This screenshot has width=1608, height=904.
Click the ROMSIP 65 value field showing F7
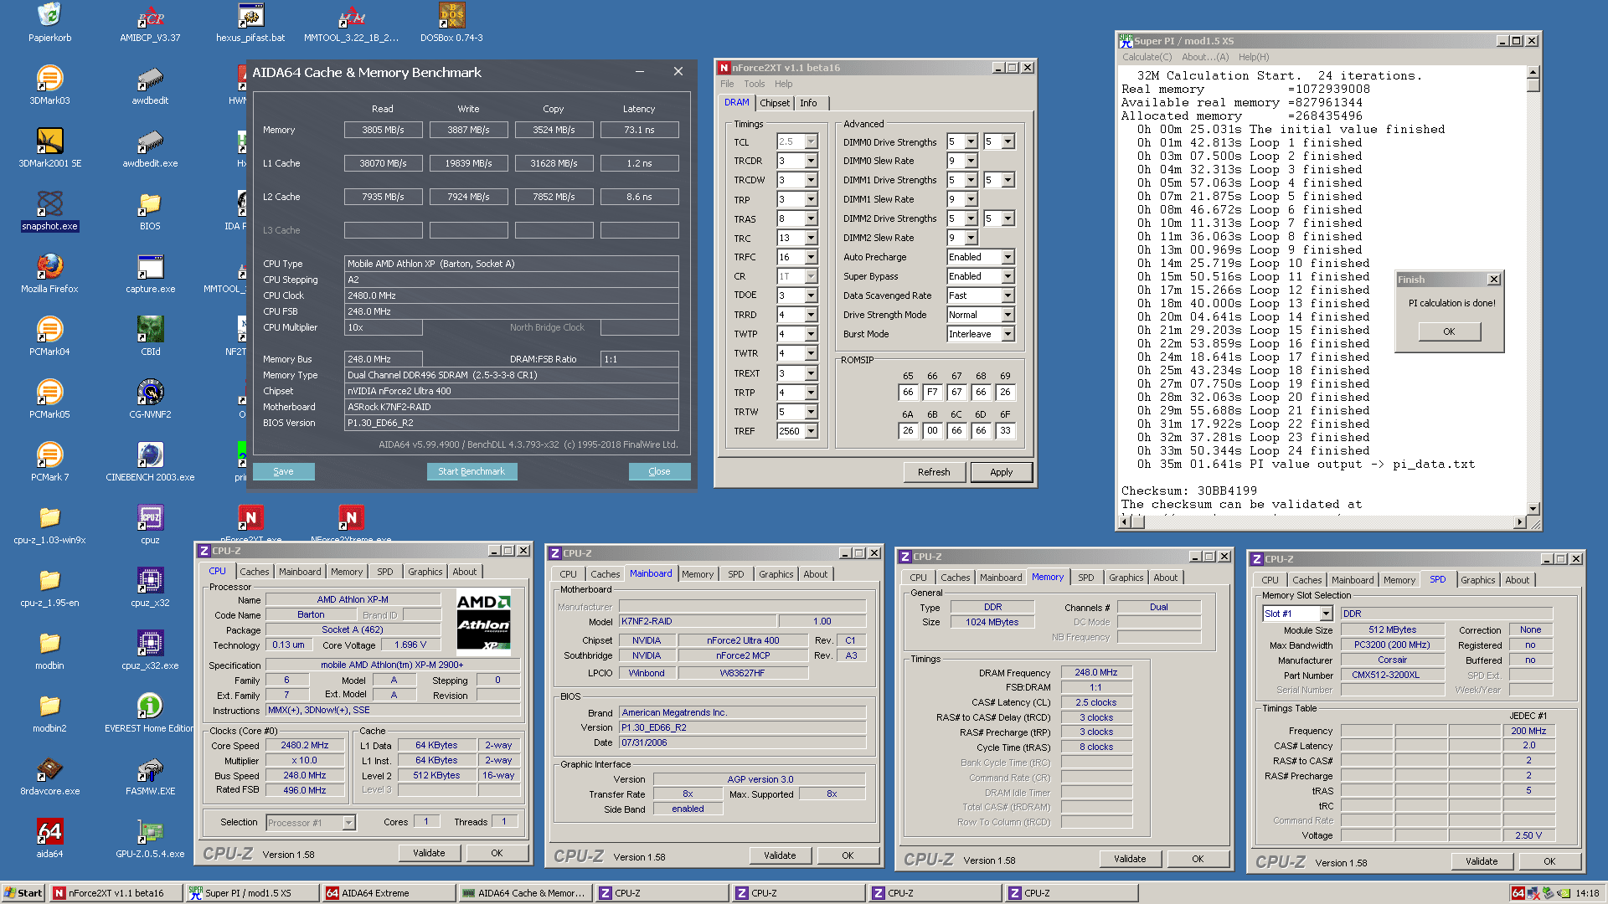(932, 392)
